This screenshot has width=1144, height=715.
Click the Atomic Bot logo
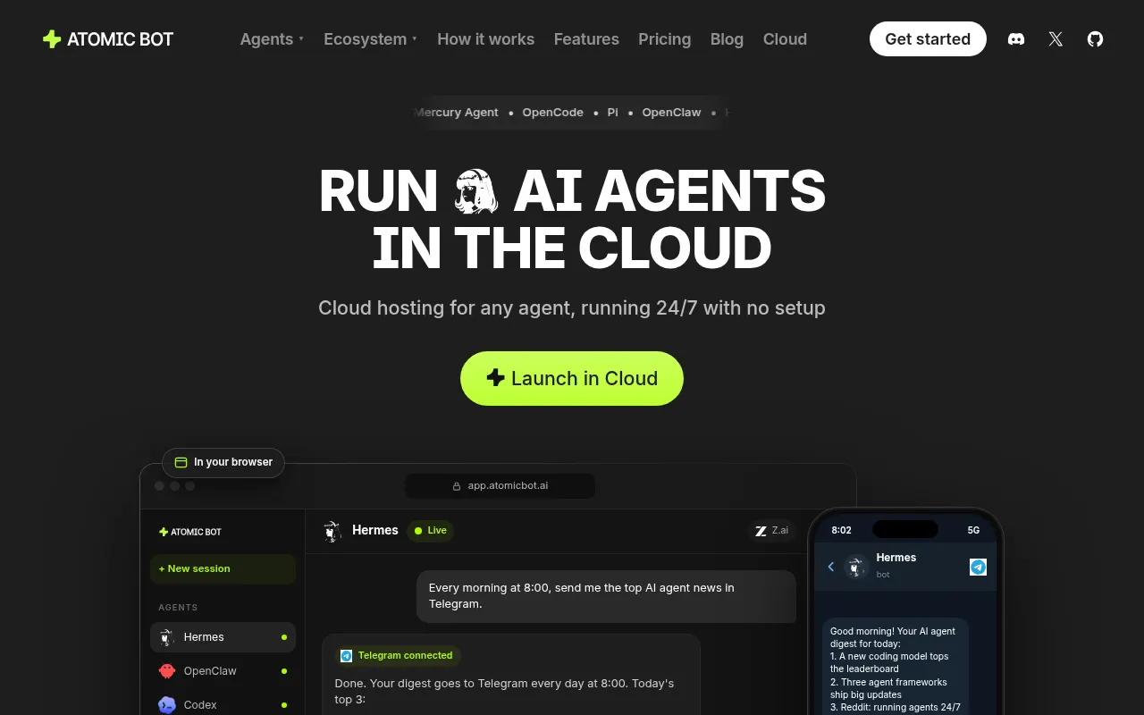(108, 39)
